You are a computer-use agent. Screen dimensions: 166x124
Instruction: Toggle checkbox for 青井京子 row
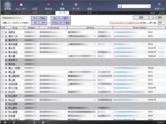click(3, 40)
